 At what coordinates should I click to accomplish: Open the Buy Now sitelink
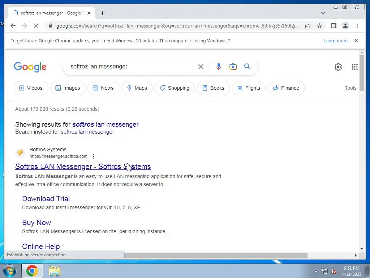36,223
